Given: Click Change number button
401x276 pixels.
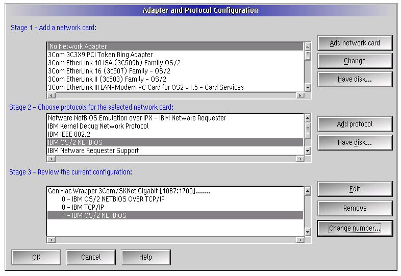Looking at the screenshot, I should click(x=355, y=228).
